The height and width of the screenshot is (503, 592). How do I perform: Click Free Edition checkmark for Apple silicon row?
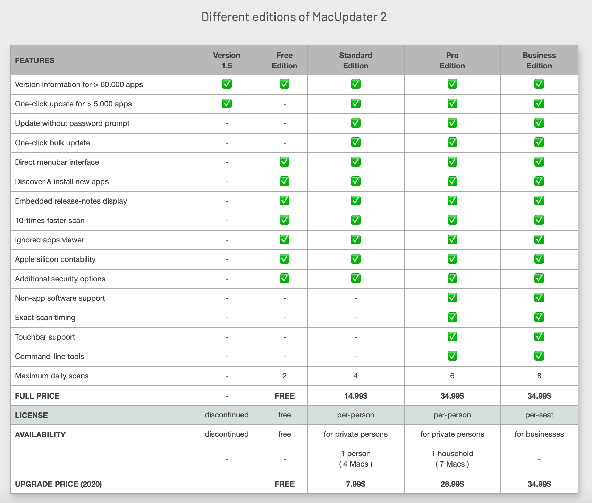point(285,259)
